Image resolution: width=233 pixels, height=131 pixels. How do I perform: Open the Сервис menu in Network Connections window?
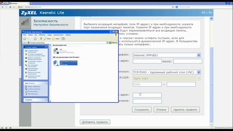pos(50,35)
